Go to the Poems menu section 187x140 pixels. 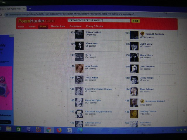[32, 27]
